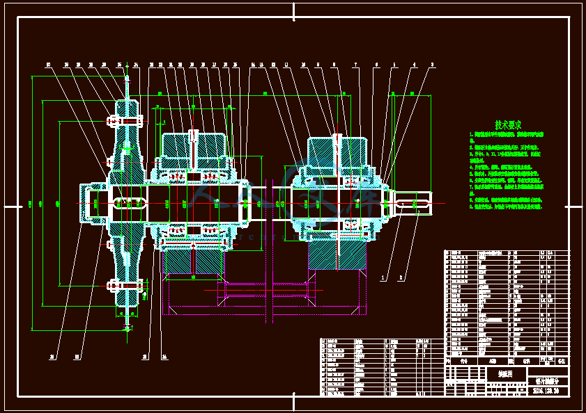Click part balloon number 3 label
Screen dimensions: 586x413
pyautogui.click(x=433, y=65)
